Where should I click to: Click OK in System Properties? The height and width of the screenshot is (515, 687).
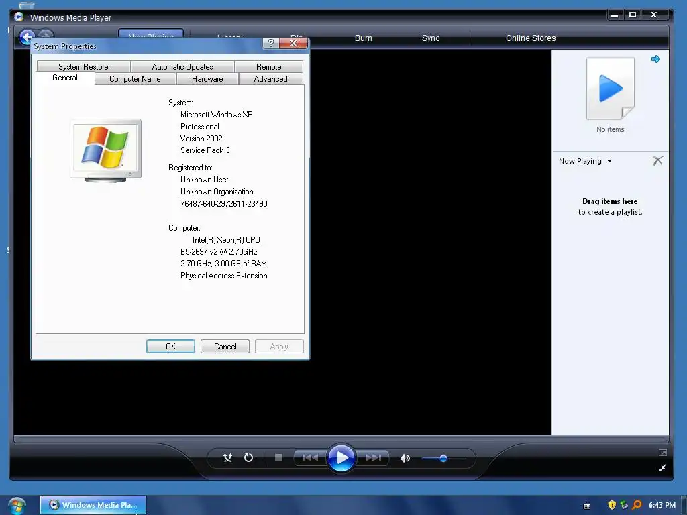pyautogui.click(x=170, y=347)
